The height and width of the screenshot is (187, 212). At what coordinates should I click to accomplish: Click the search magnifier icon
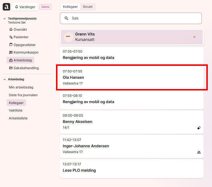click(66, 18)
